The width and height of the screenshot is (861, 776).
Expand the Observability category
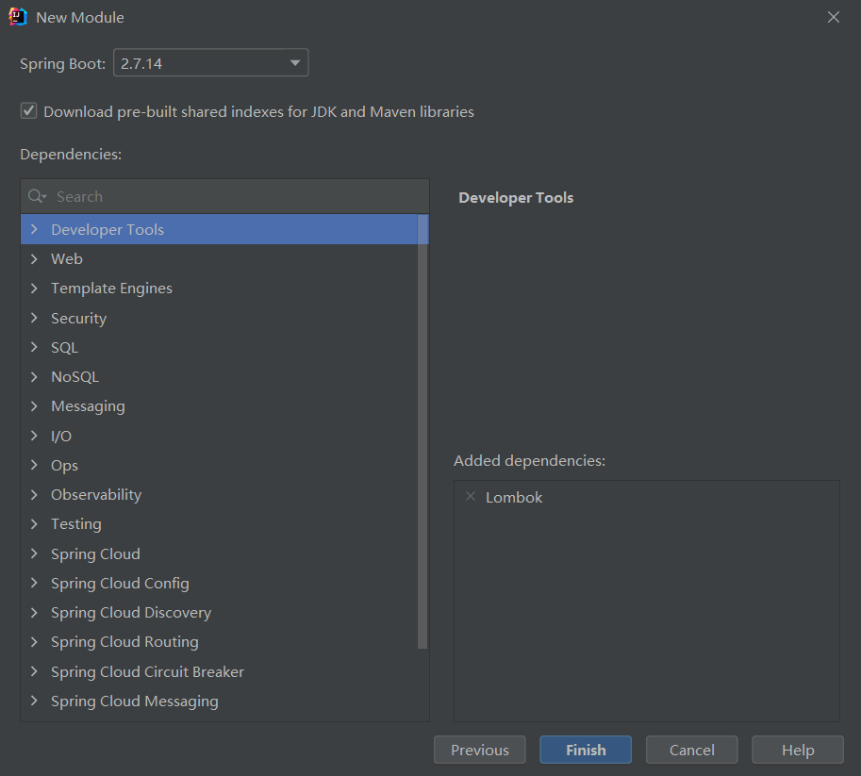coord(34,494)
